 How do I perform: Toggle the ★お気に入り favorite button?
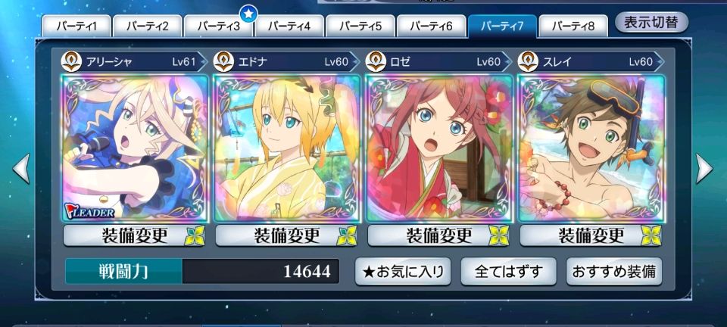[403, 272]
